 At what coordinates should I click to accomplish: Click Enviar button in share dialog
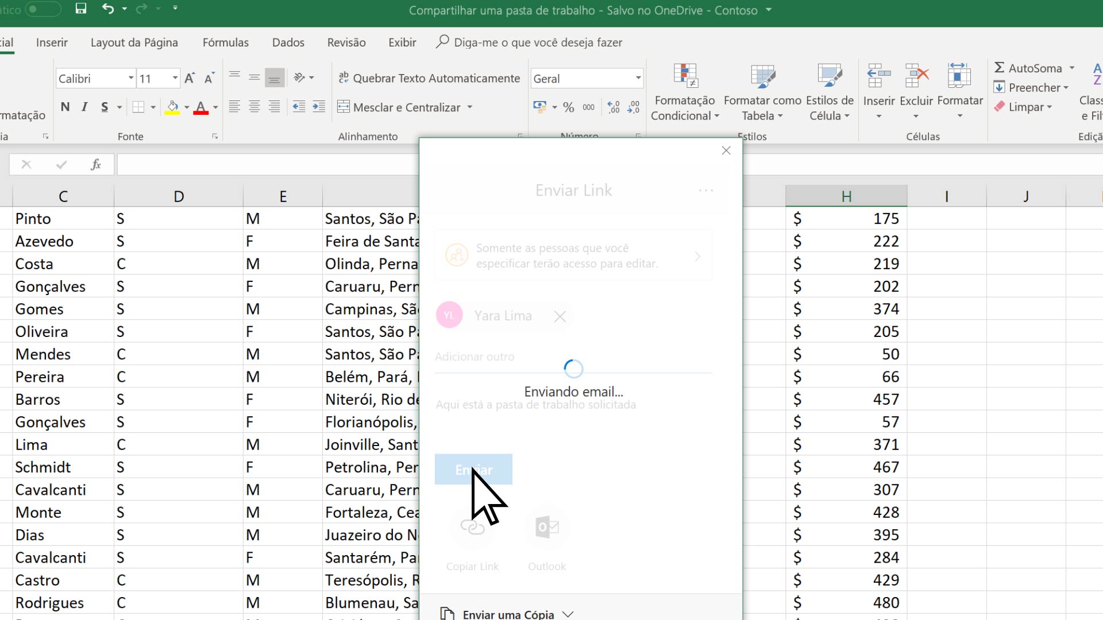[x=473, y=470]
